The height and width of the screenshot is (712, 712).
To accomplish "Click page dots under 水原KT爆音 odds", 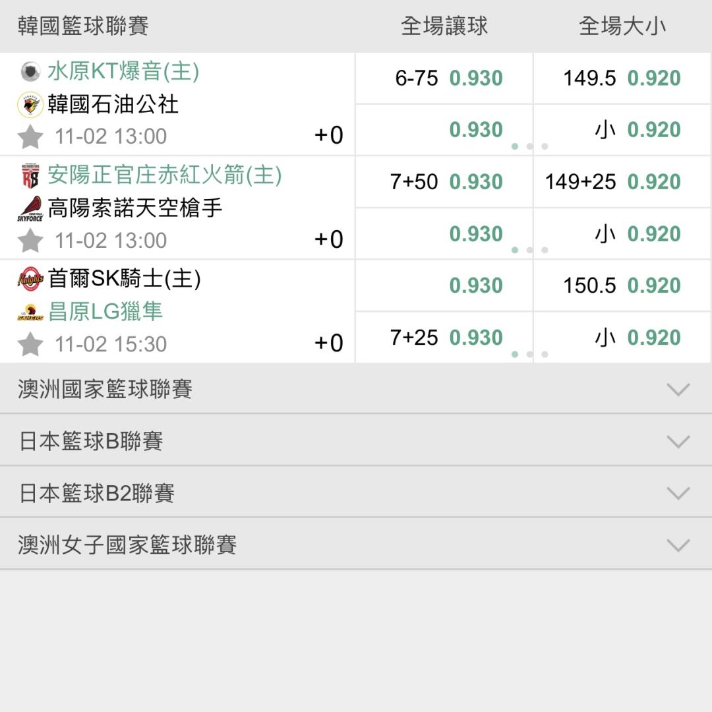I will [529, 146].
